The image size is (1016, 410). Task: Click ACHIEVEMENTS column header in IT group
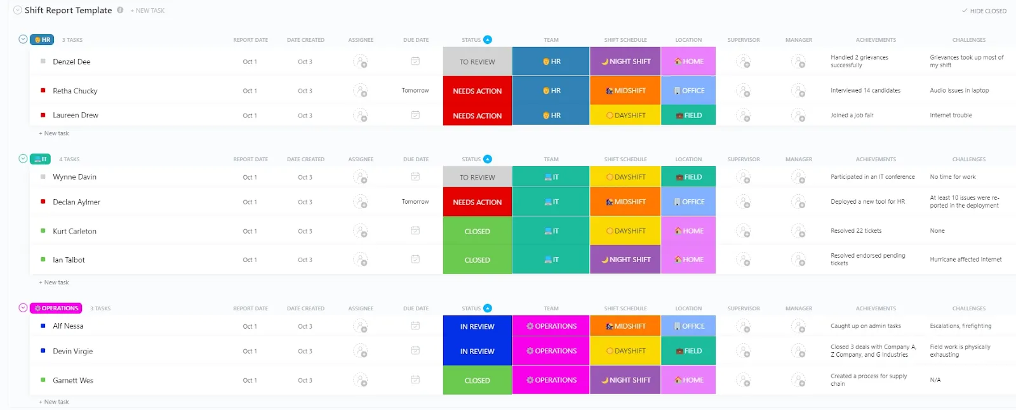click(x=876, y=159)
